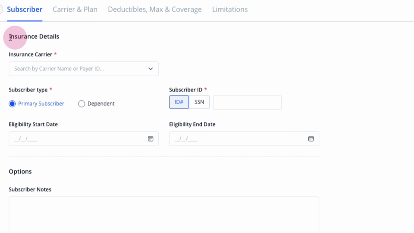Select the Primary Subscriber radio button
The height and width of the screenshot is (233, 414).
click(12, 104)
